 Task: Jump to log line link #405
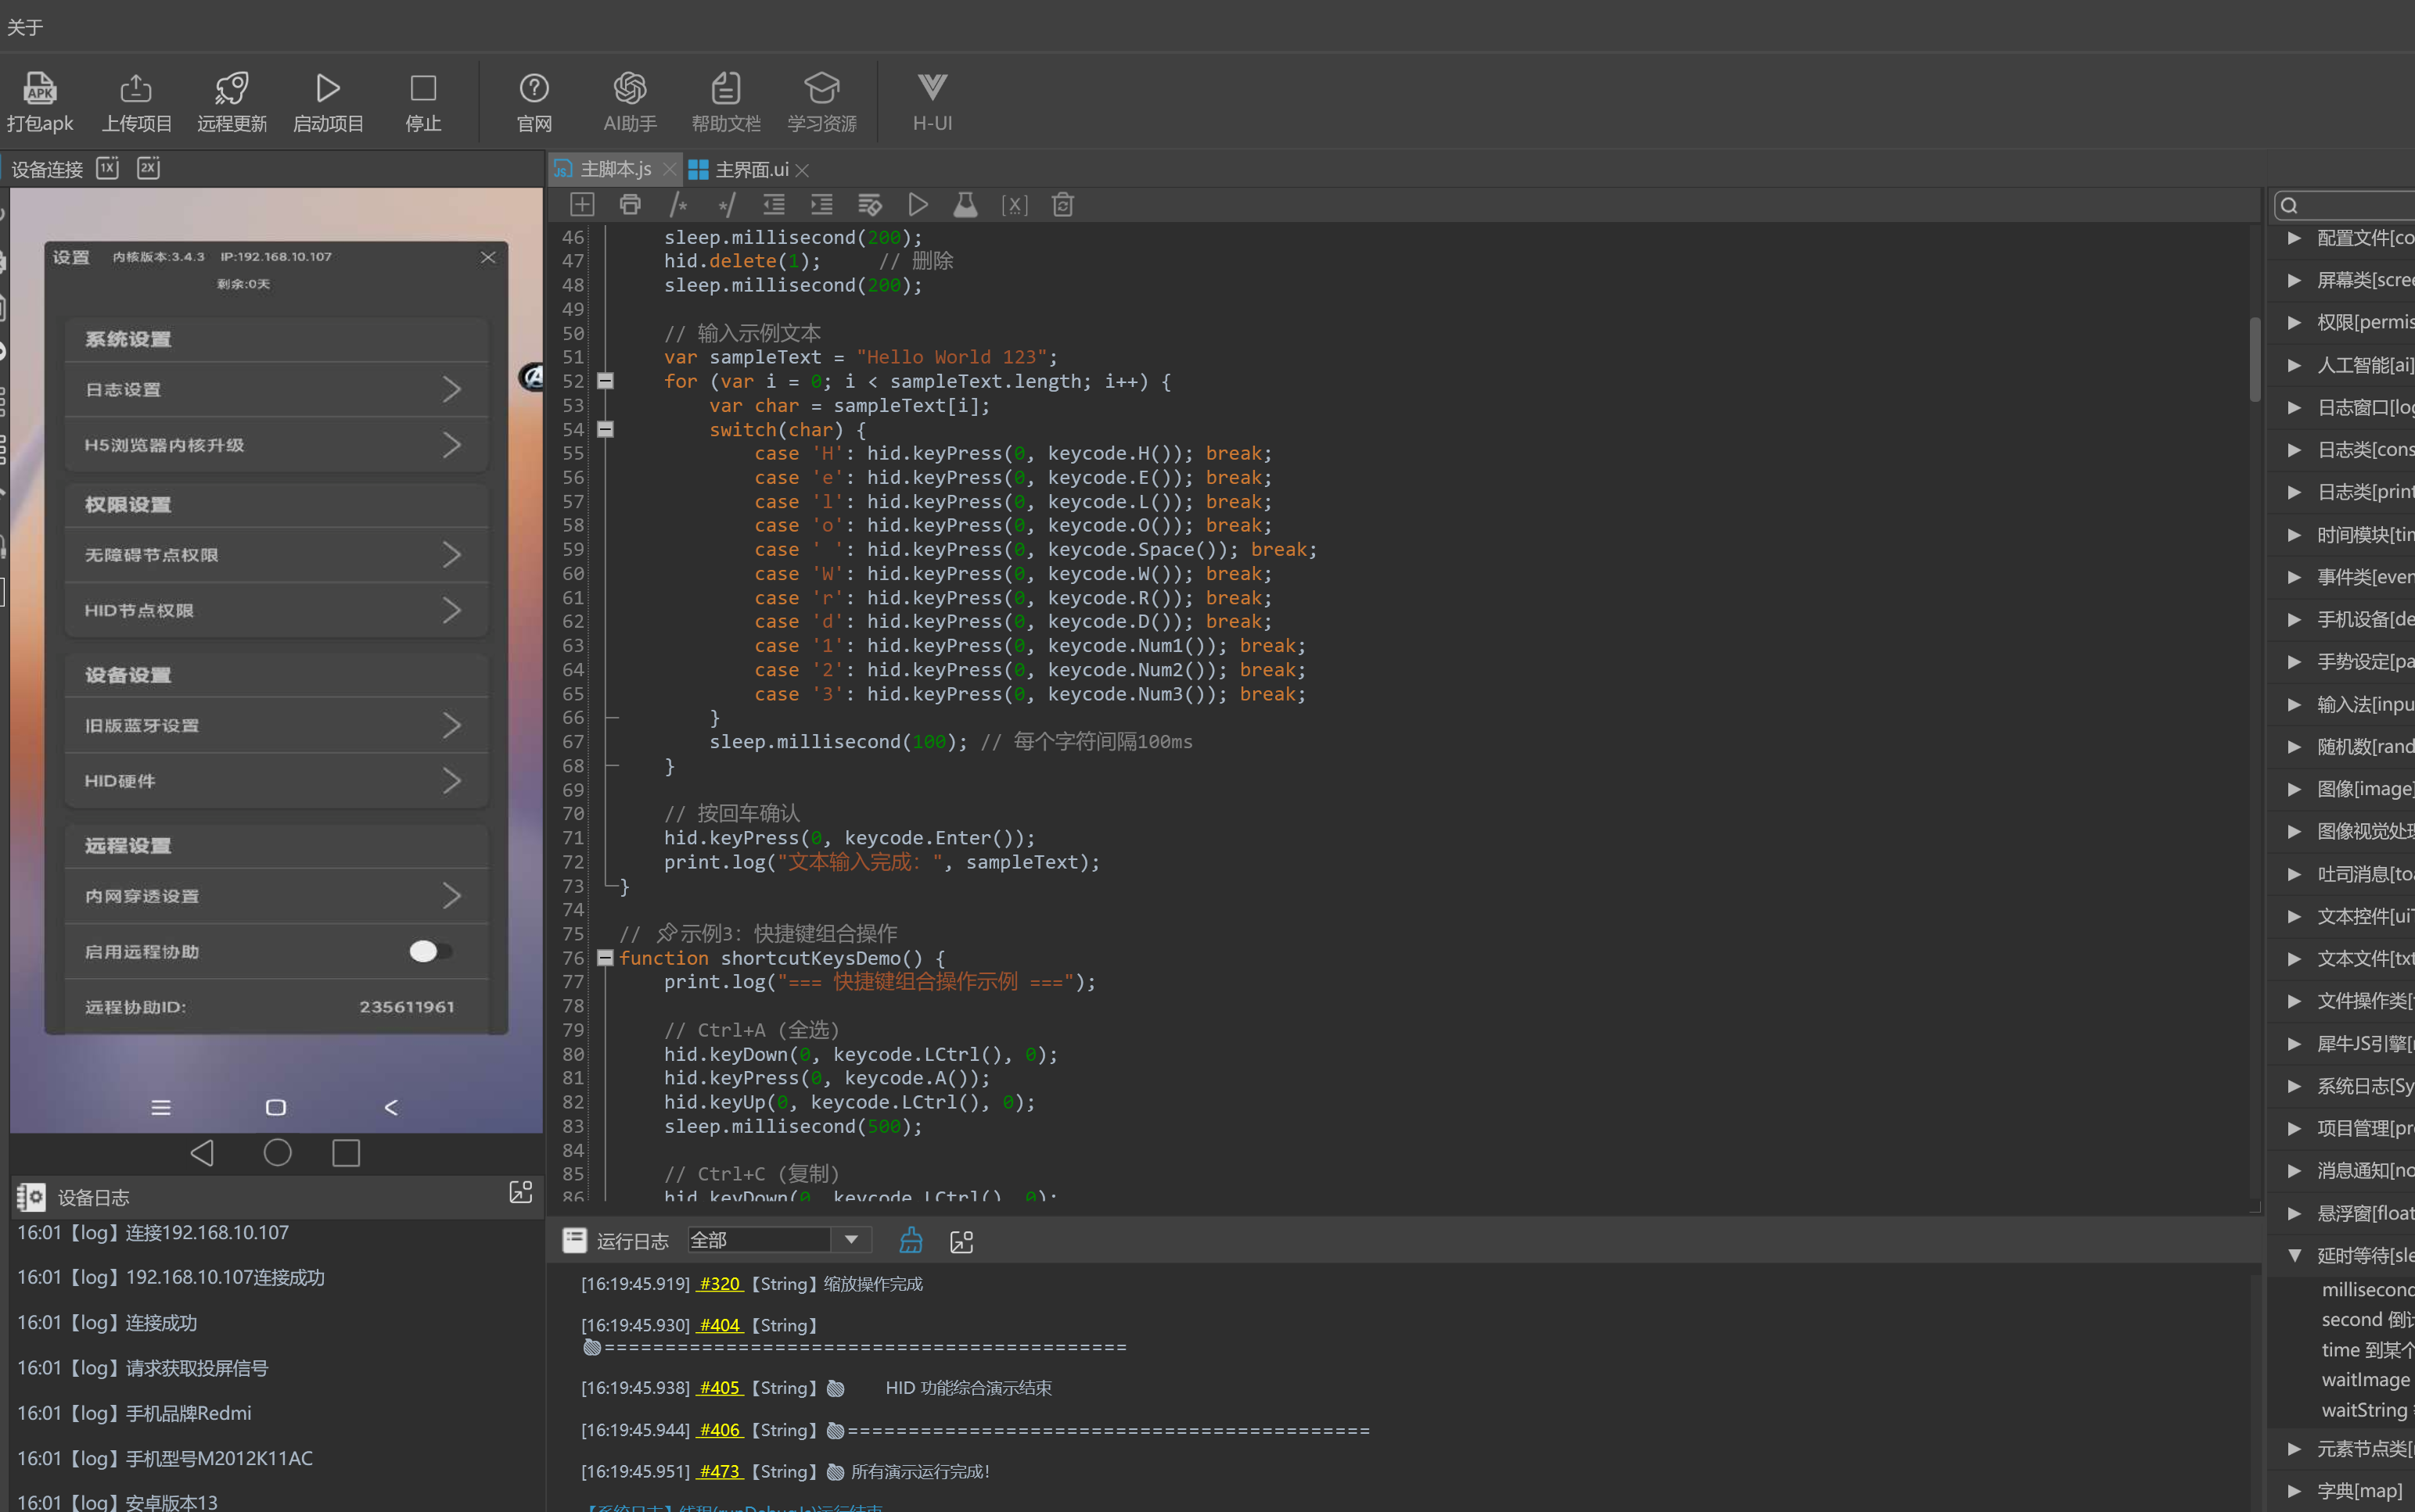pyautogui.click(x=719, y=1388)
